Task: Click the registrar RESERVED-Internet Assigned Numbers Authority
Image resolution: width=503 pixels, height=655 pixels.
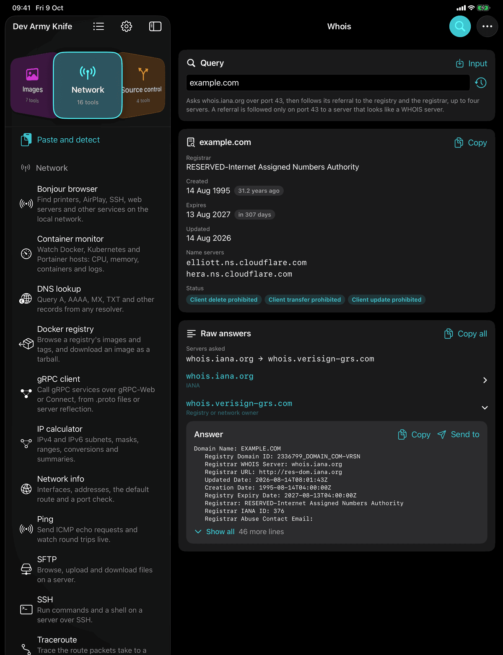Action: [x=272, y=167]
